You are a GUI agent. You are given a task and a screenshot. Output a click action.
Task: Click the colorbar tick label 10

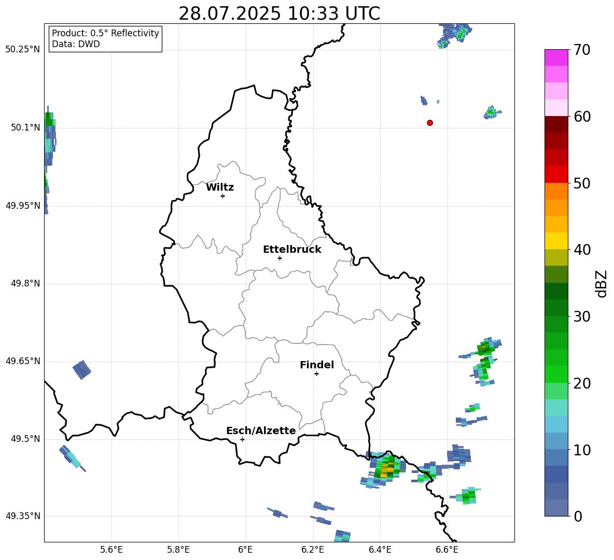pyautogui.click(x=582, y=450)
